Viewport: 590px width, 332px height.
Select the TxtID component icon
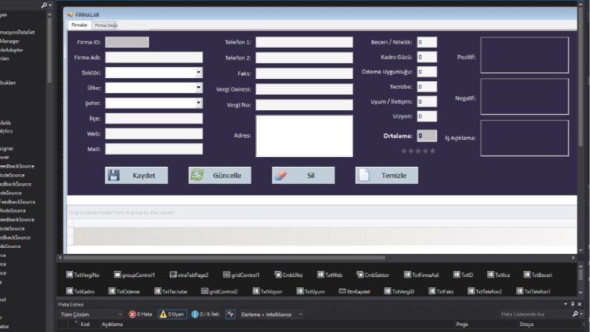[457, 275]
